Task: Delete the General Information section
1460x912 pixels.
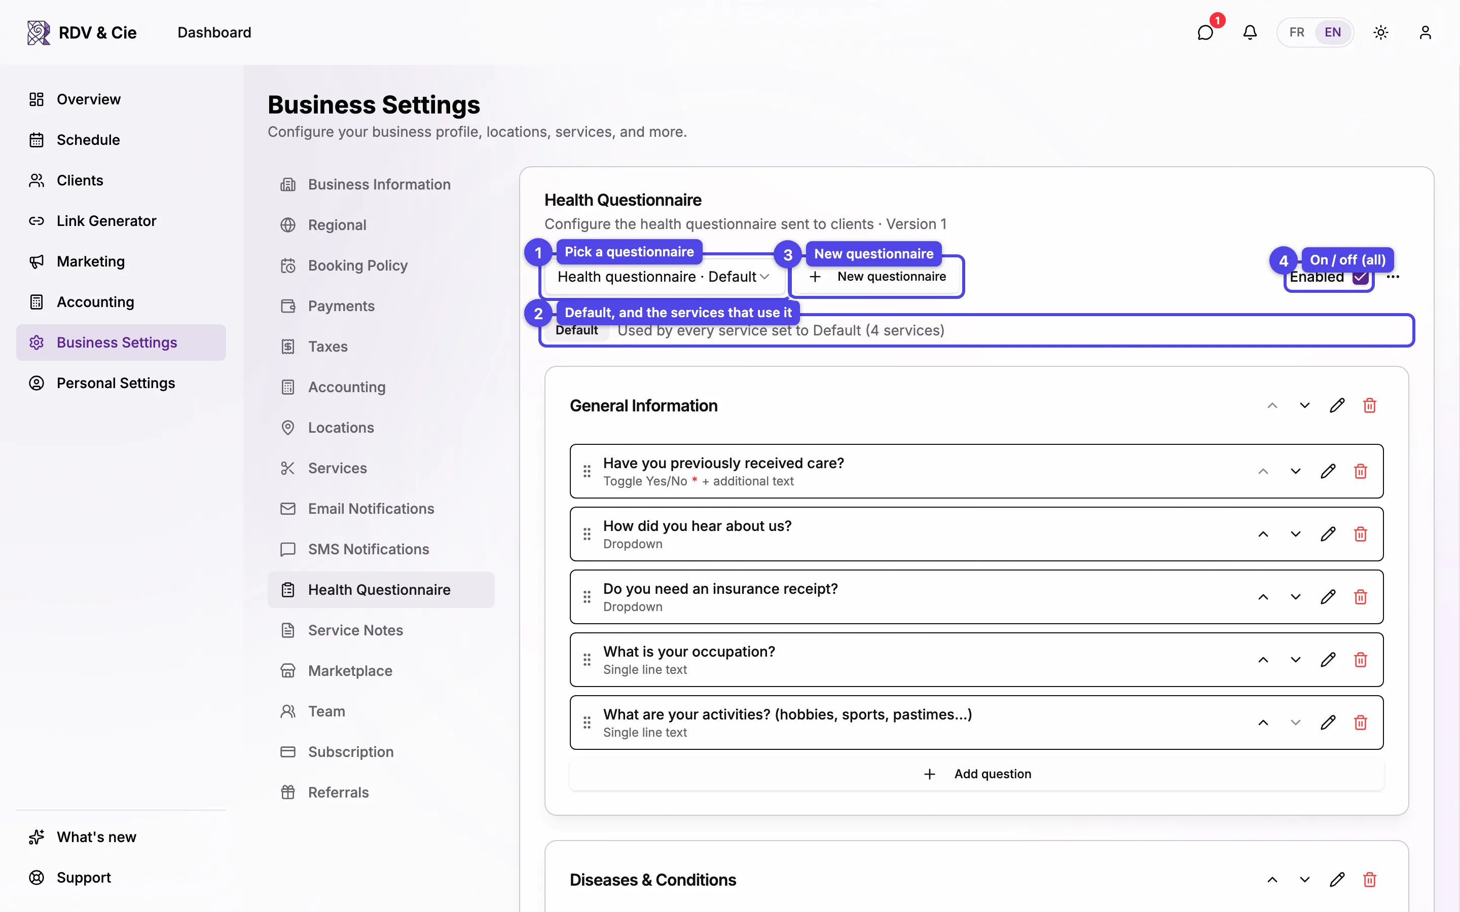Action: point(1369,405)
